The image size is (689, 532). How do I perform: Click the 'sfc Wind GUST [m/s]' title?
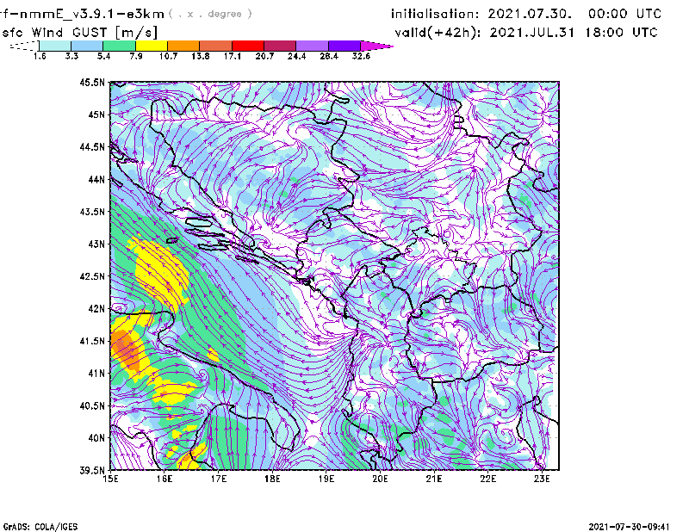click(79, 33)
